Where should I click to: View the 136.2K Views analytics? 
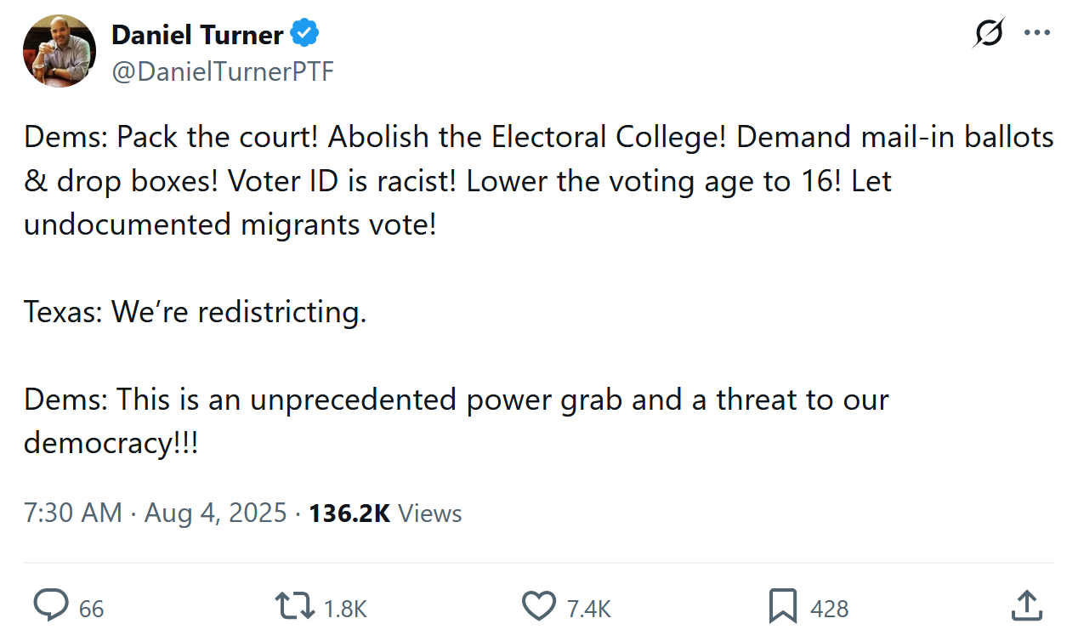tap(385, 513)
